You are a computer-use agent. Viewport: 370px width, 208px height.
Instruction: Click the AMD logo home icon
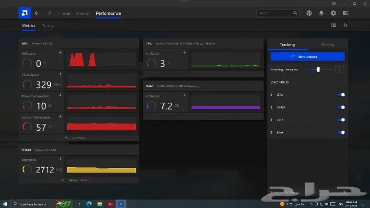24,13
